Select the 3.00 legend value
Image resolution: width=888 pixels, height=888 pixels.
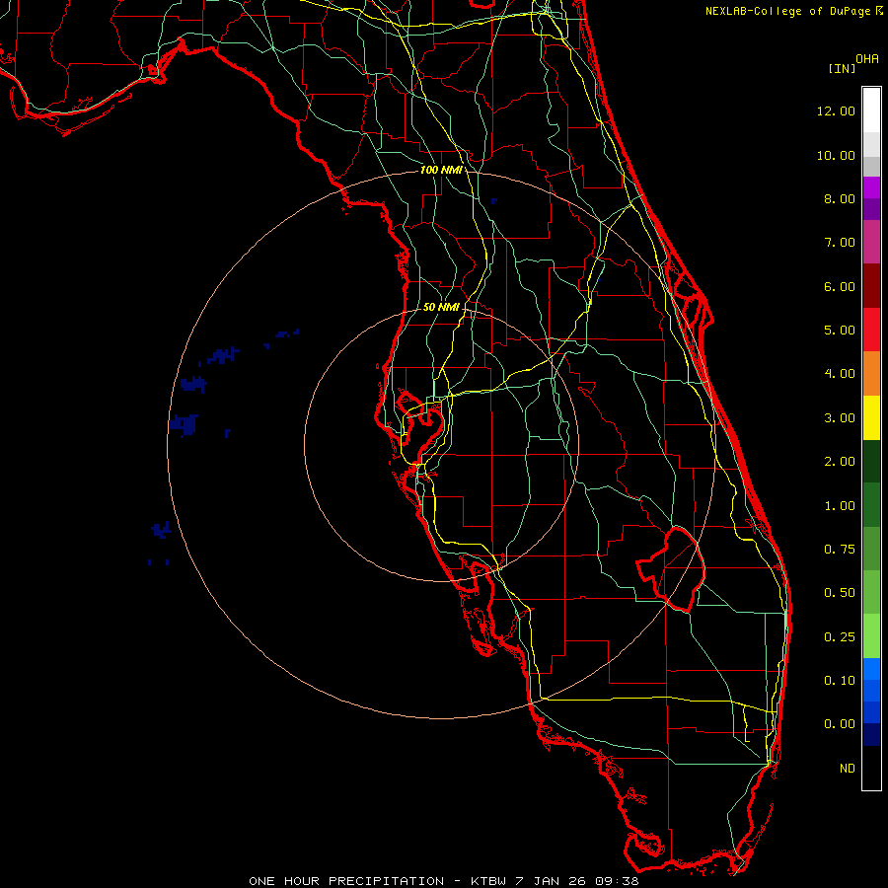840,418
